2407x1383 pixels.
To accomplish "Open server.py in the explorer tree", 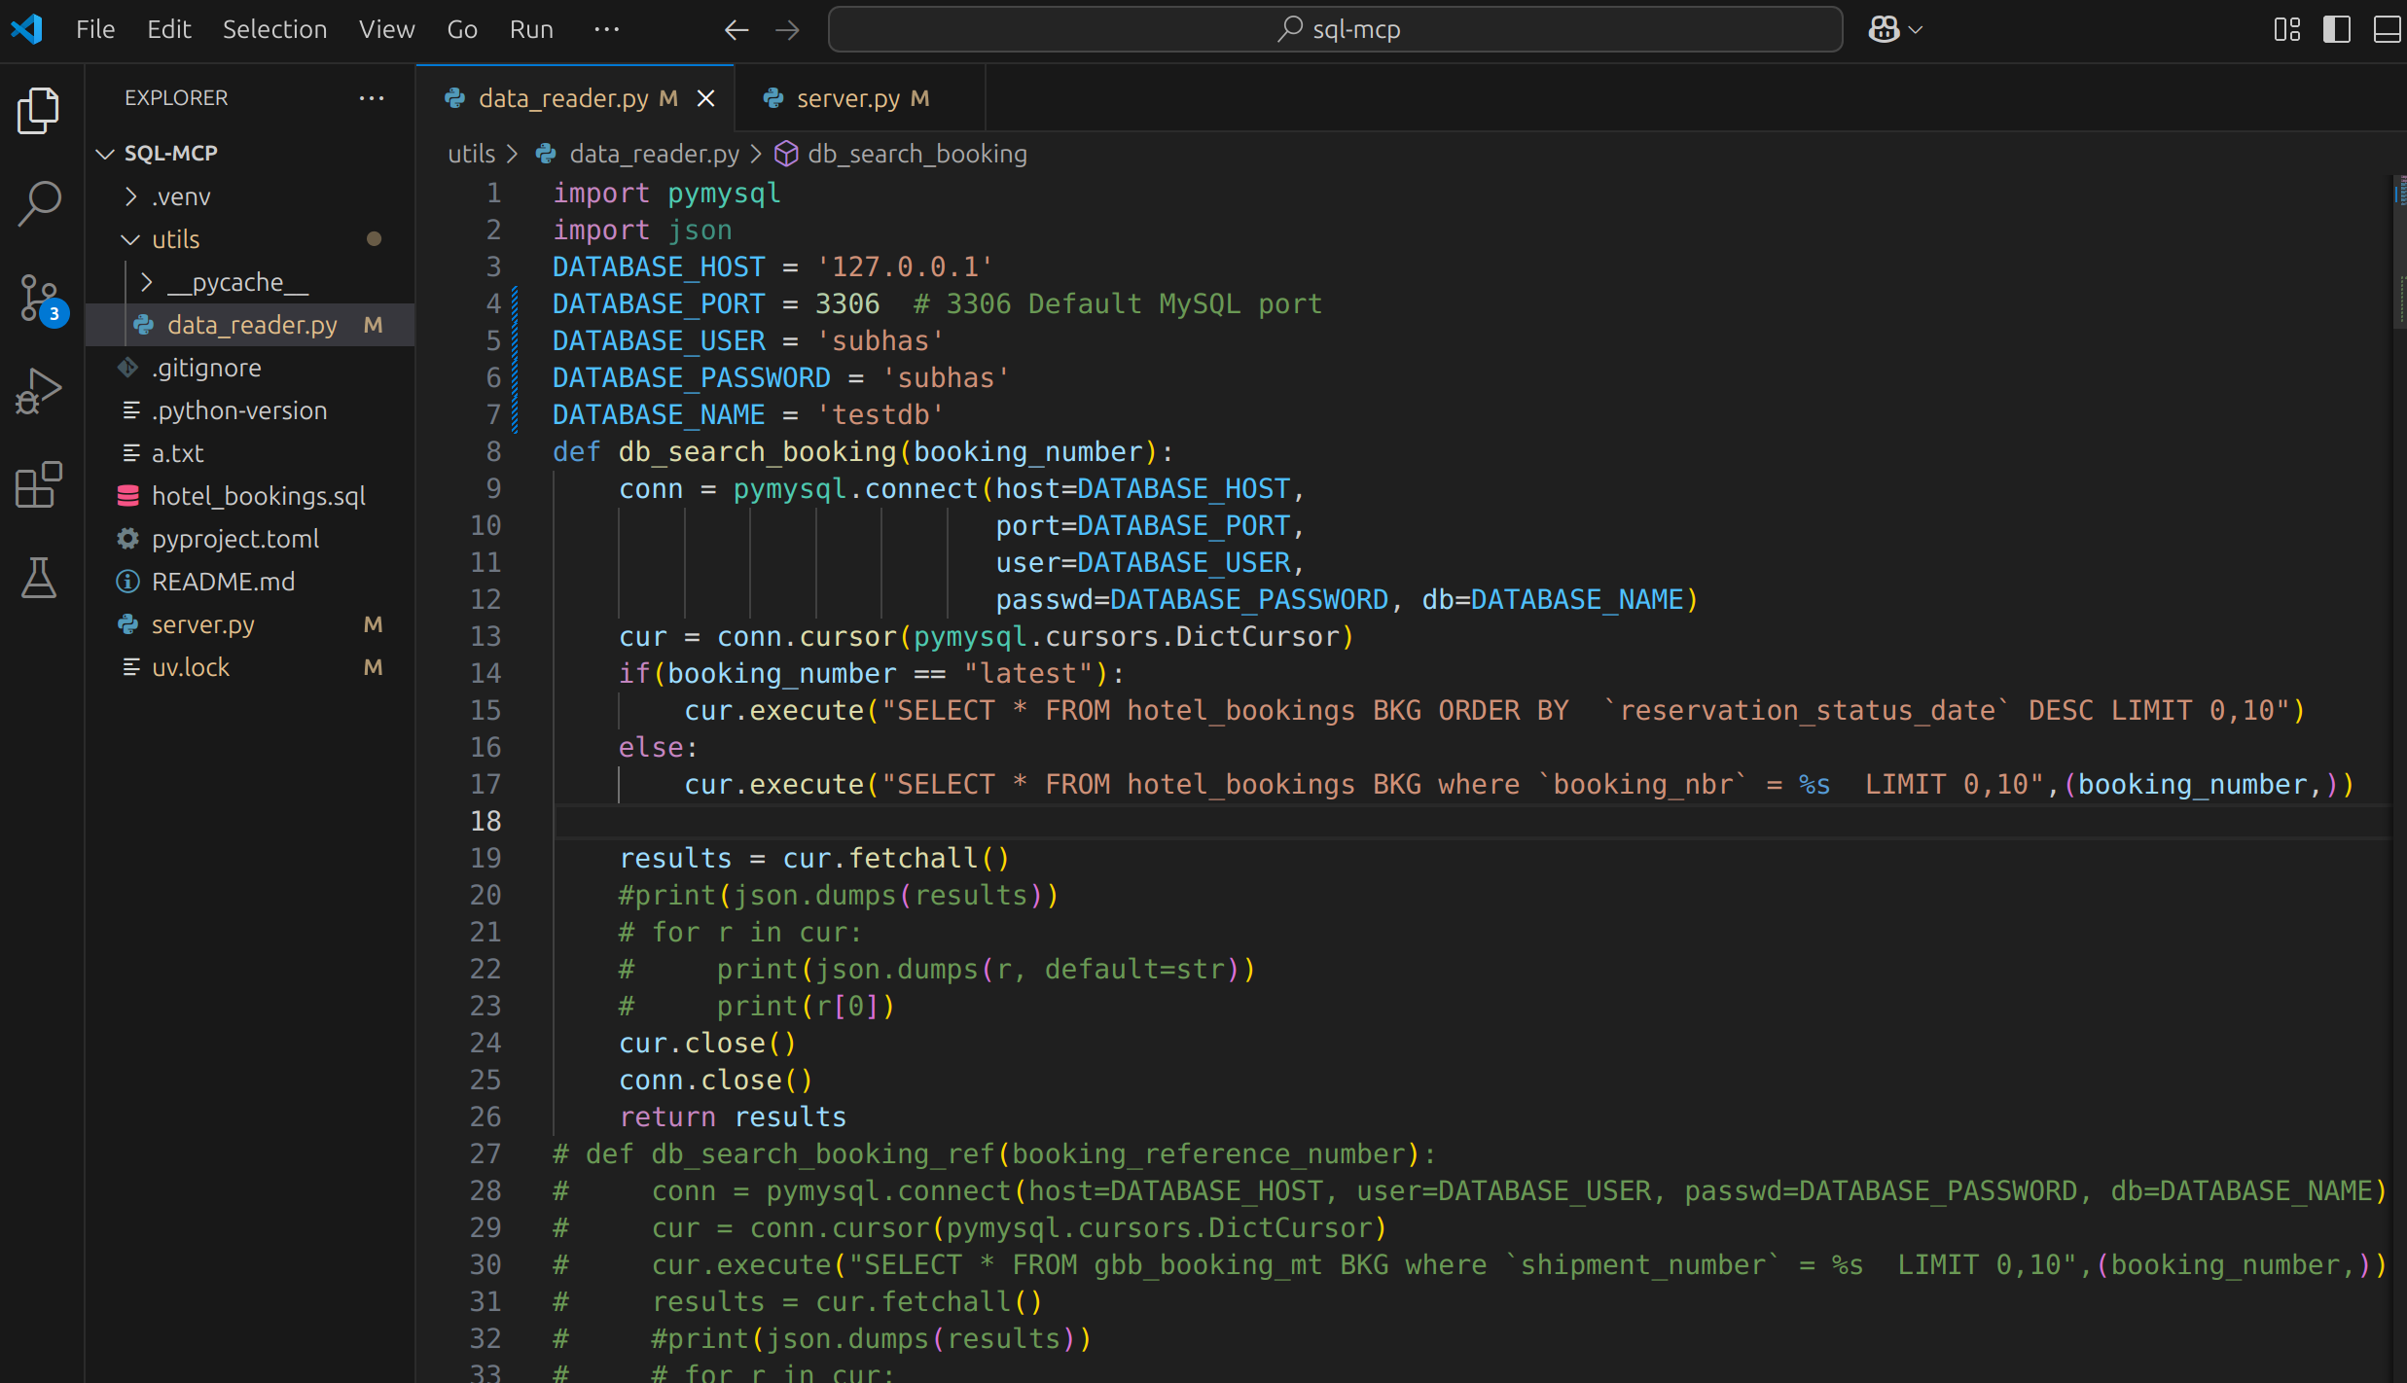I will tap(251, 624).
